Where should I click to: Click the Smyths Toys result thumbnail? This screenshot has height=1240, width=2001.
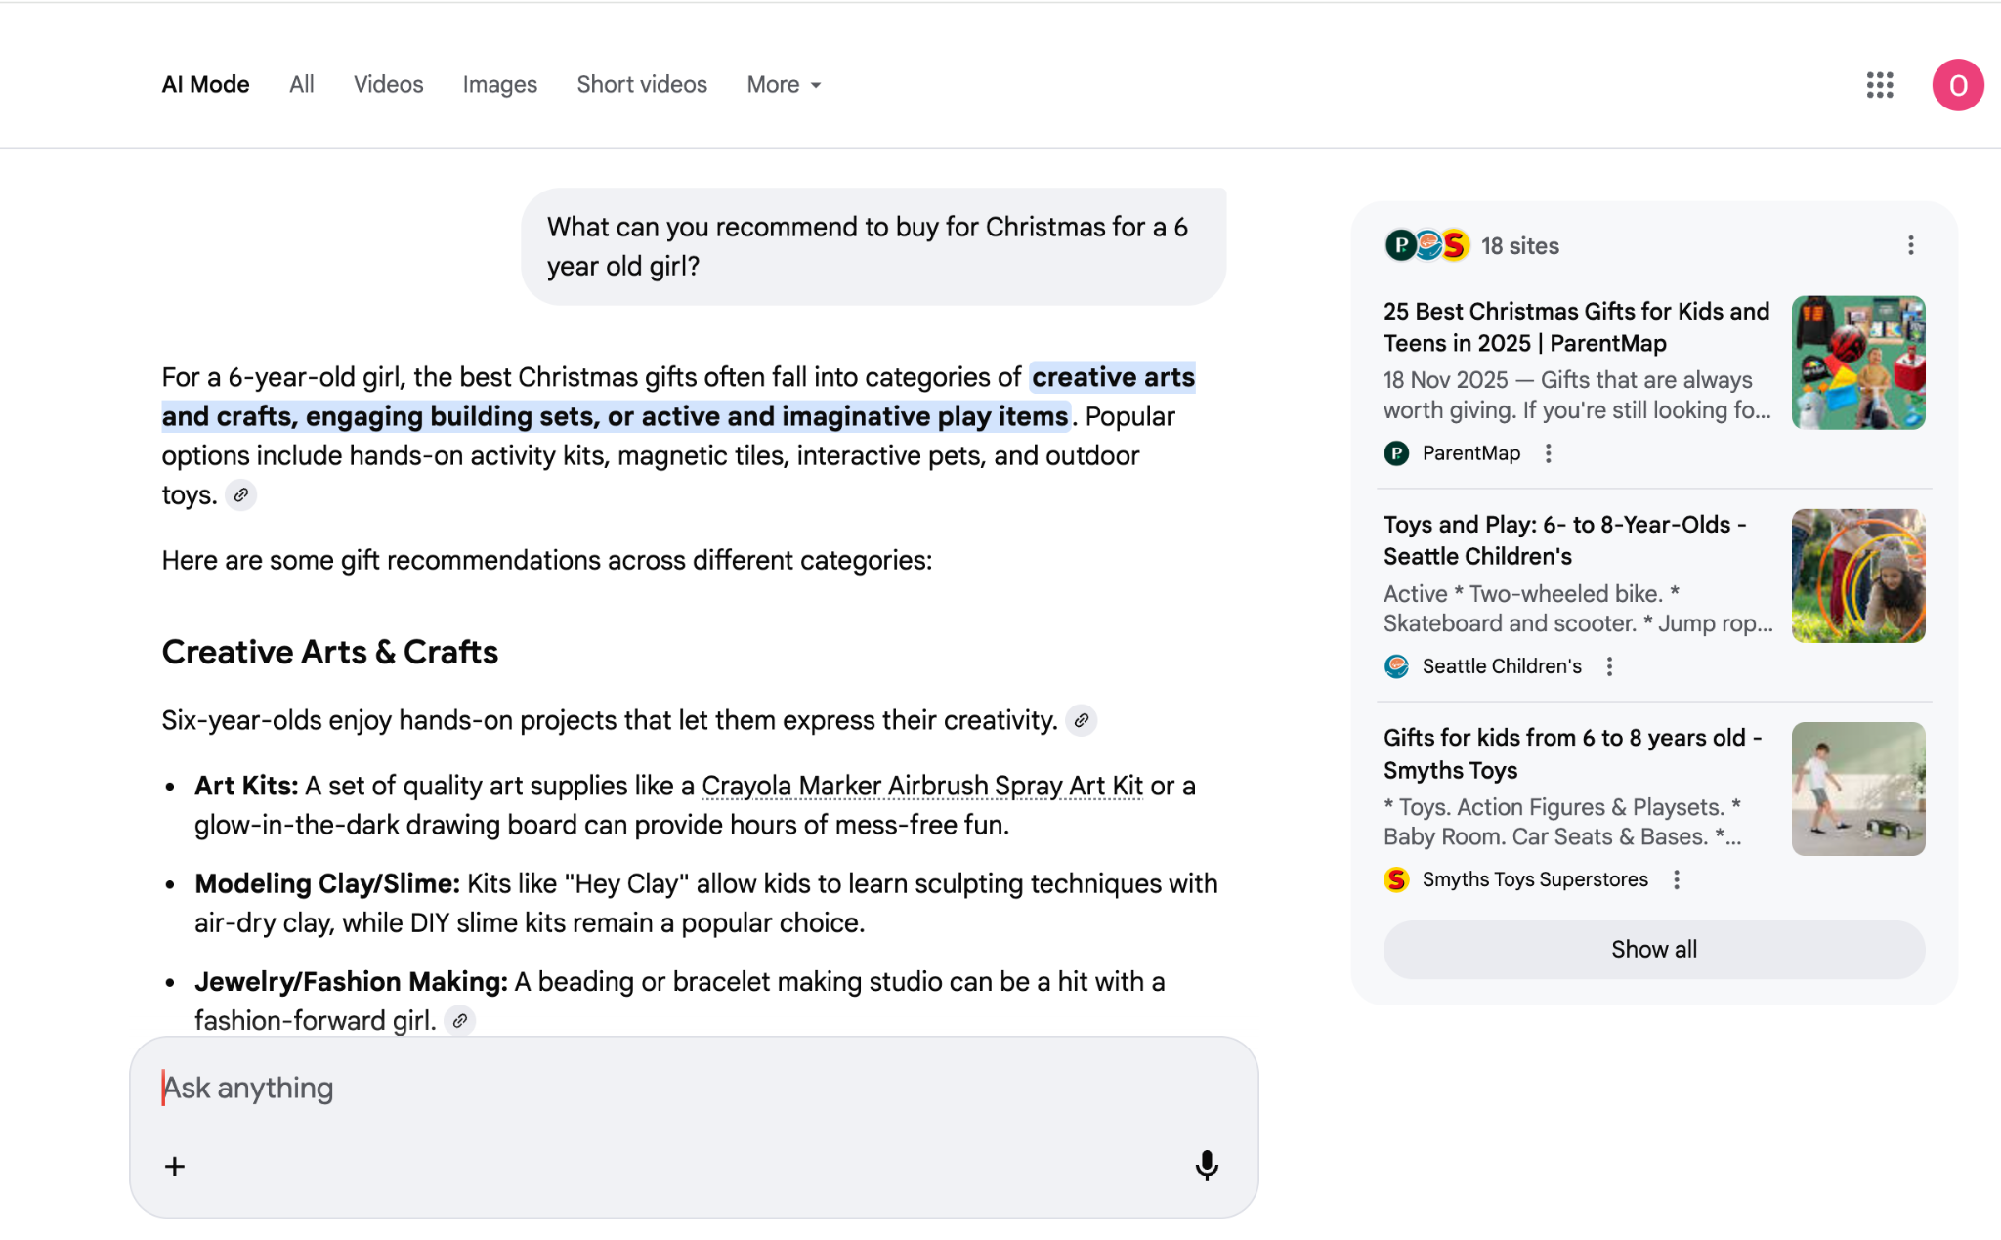(1857, 789)
